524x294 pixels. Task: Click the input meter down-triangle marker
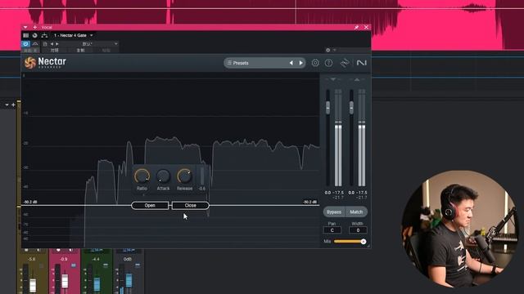point(333,79)
